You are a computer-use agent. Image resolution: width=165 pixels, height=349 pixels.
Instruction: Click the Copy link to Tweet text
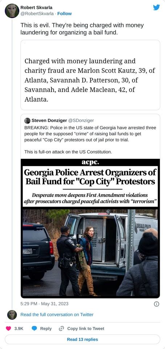point(86,328)
